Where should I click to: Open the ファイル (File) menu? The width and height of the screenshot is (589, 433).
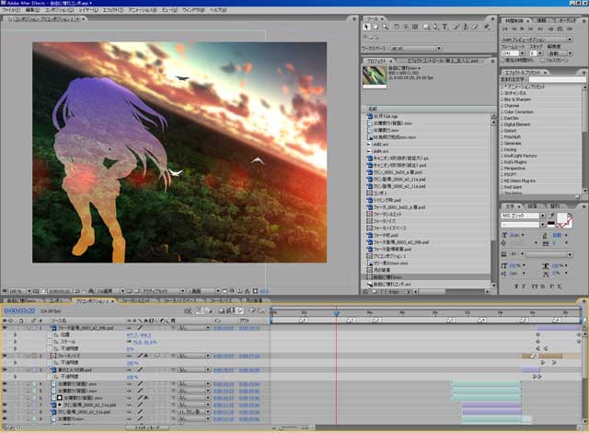coord(11,10)
